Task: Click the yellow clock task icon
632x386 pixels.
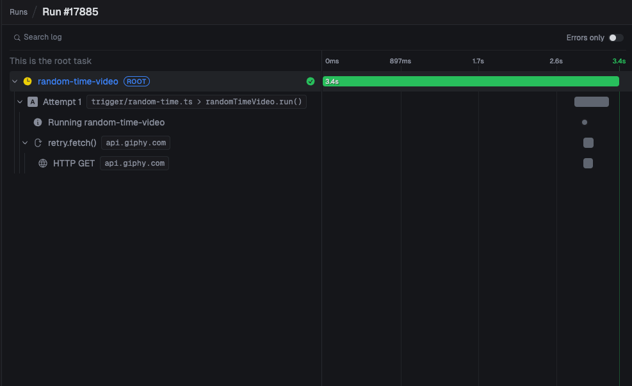Action: pyautogui.click(x=28, y=81)
